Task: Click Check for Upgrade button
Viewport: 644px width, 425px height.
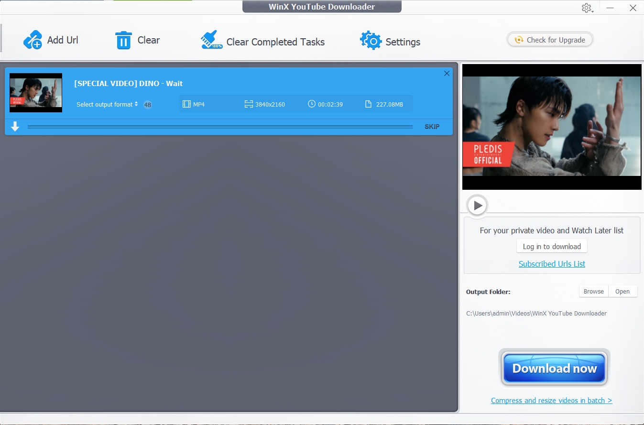Action: click(x=550, y=40)
